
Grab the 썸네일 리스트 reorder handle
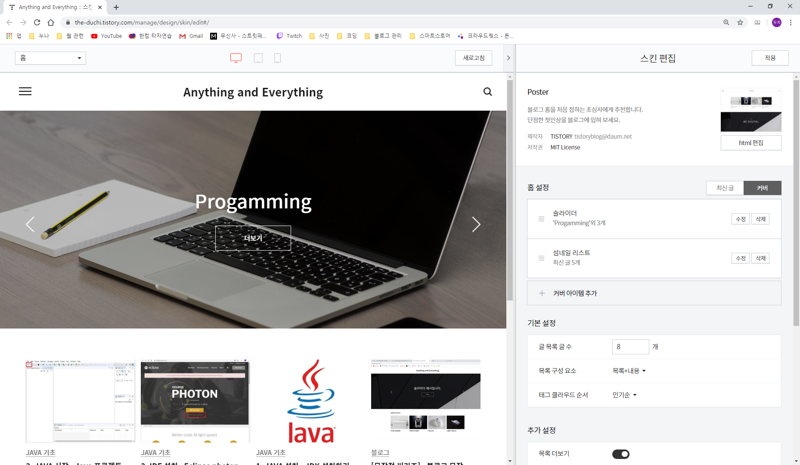point(541,258)
